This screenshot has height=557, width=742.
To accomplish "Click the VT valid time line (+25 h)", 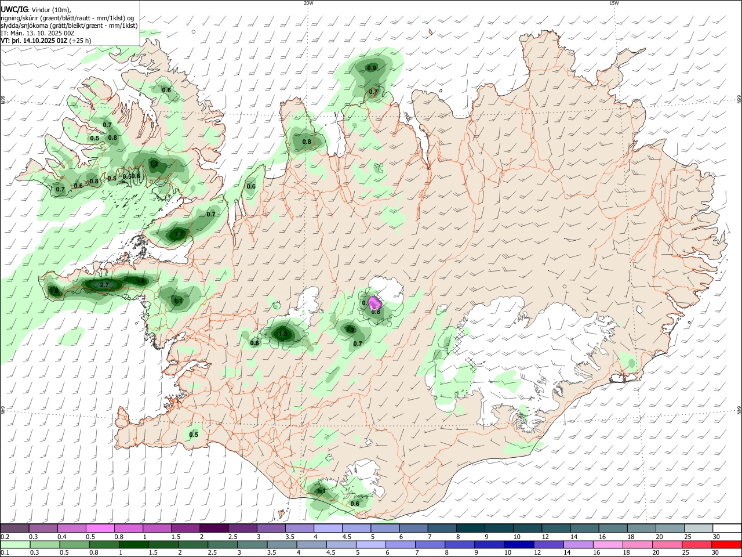I will click(x=46, y=41).
